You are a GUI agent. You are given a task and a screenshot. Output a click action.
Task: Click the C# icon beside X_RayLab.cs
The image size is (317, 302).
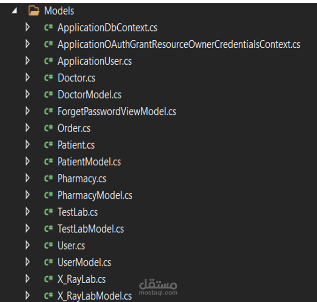click(48, 279)
